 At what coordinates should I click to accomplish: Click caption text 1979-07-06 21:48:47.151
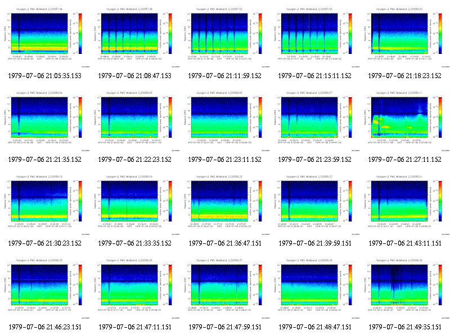point(315,327)
